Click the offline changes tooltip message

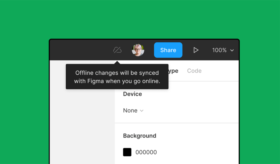(117, 77)
